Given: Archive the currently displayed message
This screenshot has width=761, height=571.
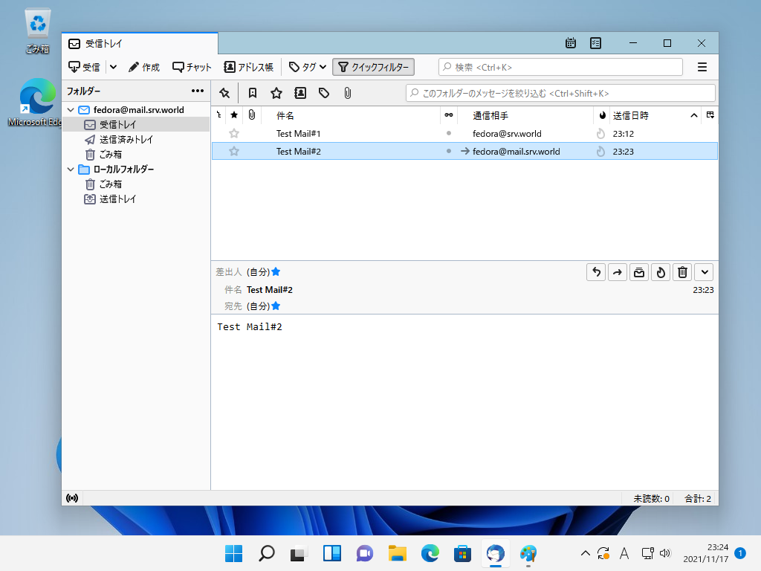Looking at the screenshot, I should click(x=638, y=272).
